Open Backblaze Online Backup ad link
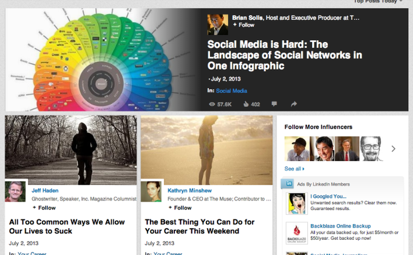Screen dimensions: 413x255 [341, 226]
